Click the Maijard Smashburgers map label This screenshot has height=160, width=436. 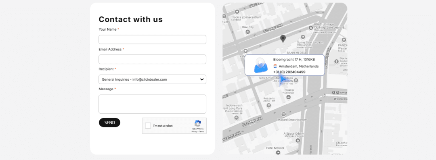click(293, 120)
